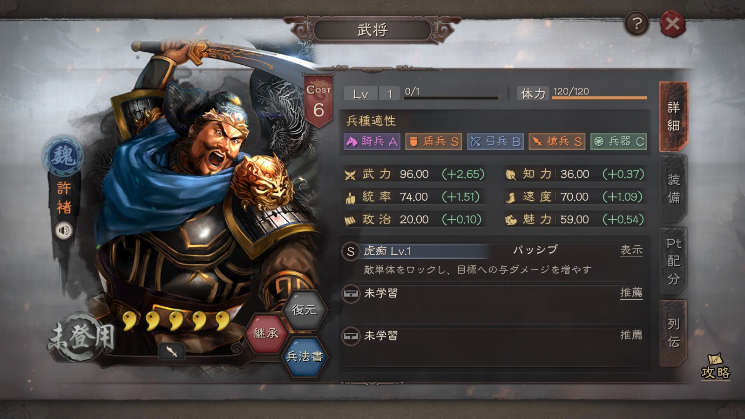Show the 虎痴 skill details via 表示
The image size is (745, 419).
coord(631,250)
